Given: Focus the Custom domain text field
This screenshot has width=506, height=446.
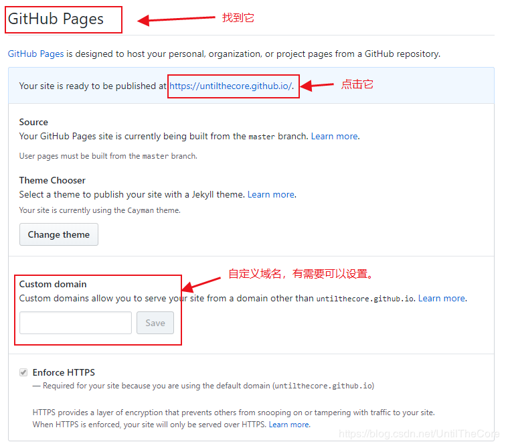Looking at the screenshot, I should 76,323.
